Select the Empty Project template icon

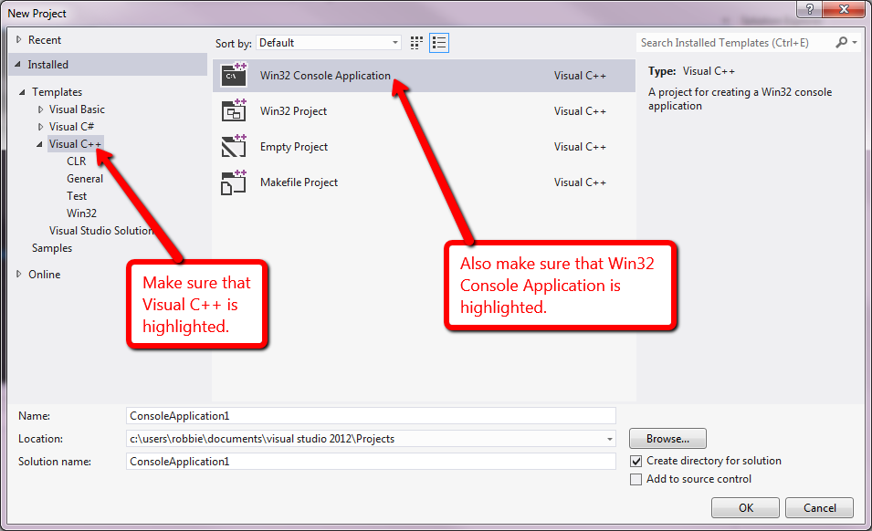(x=234, y=146)
